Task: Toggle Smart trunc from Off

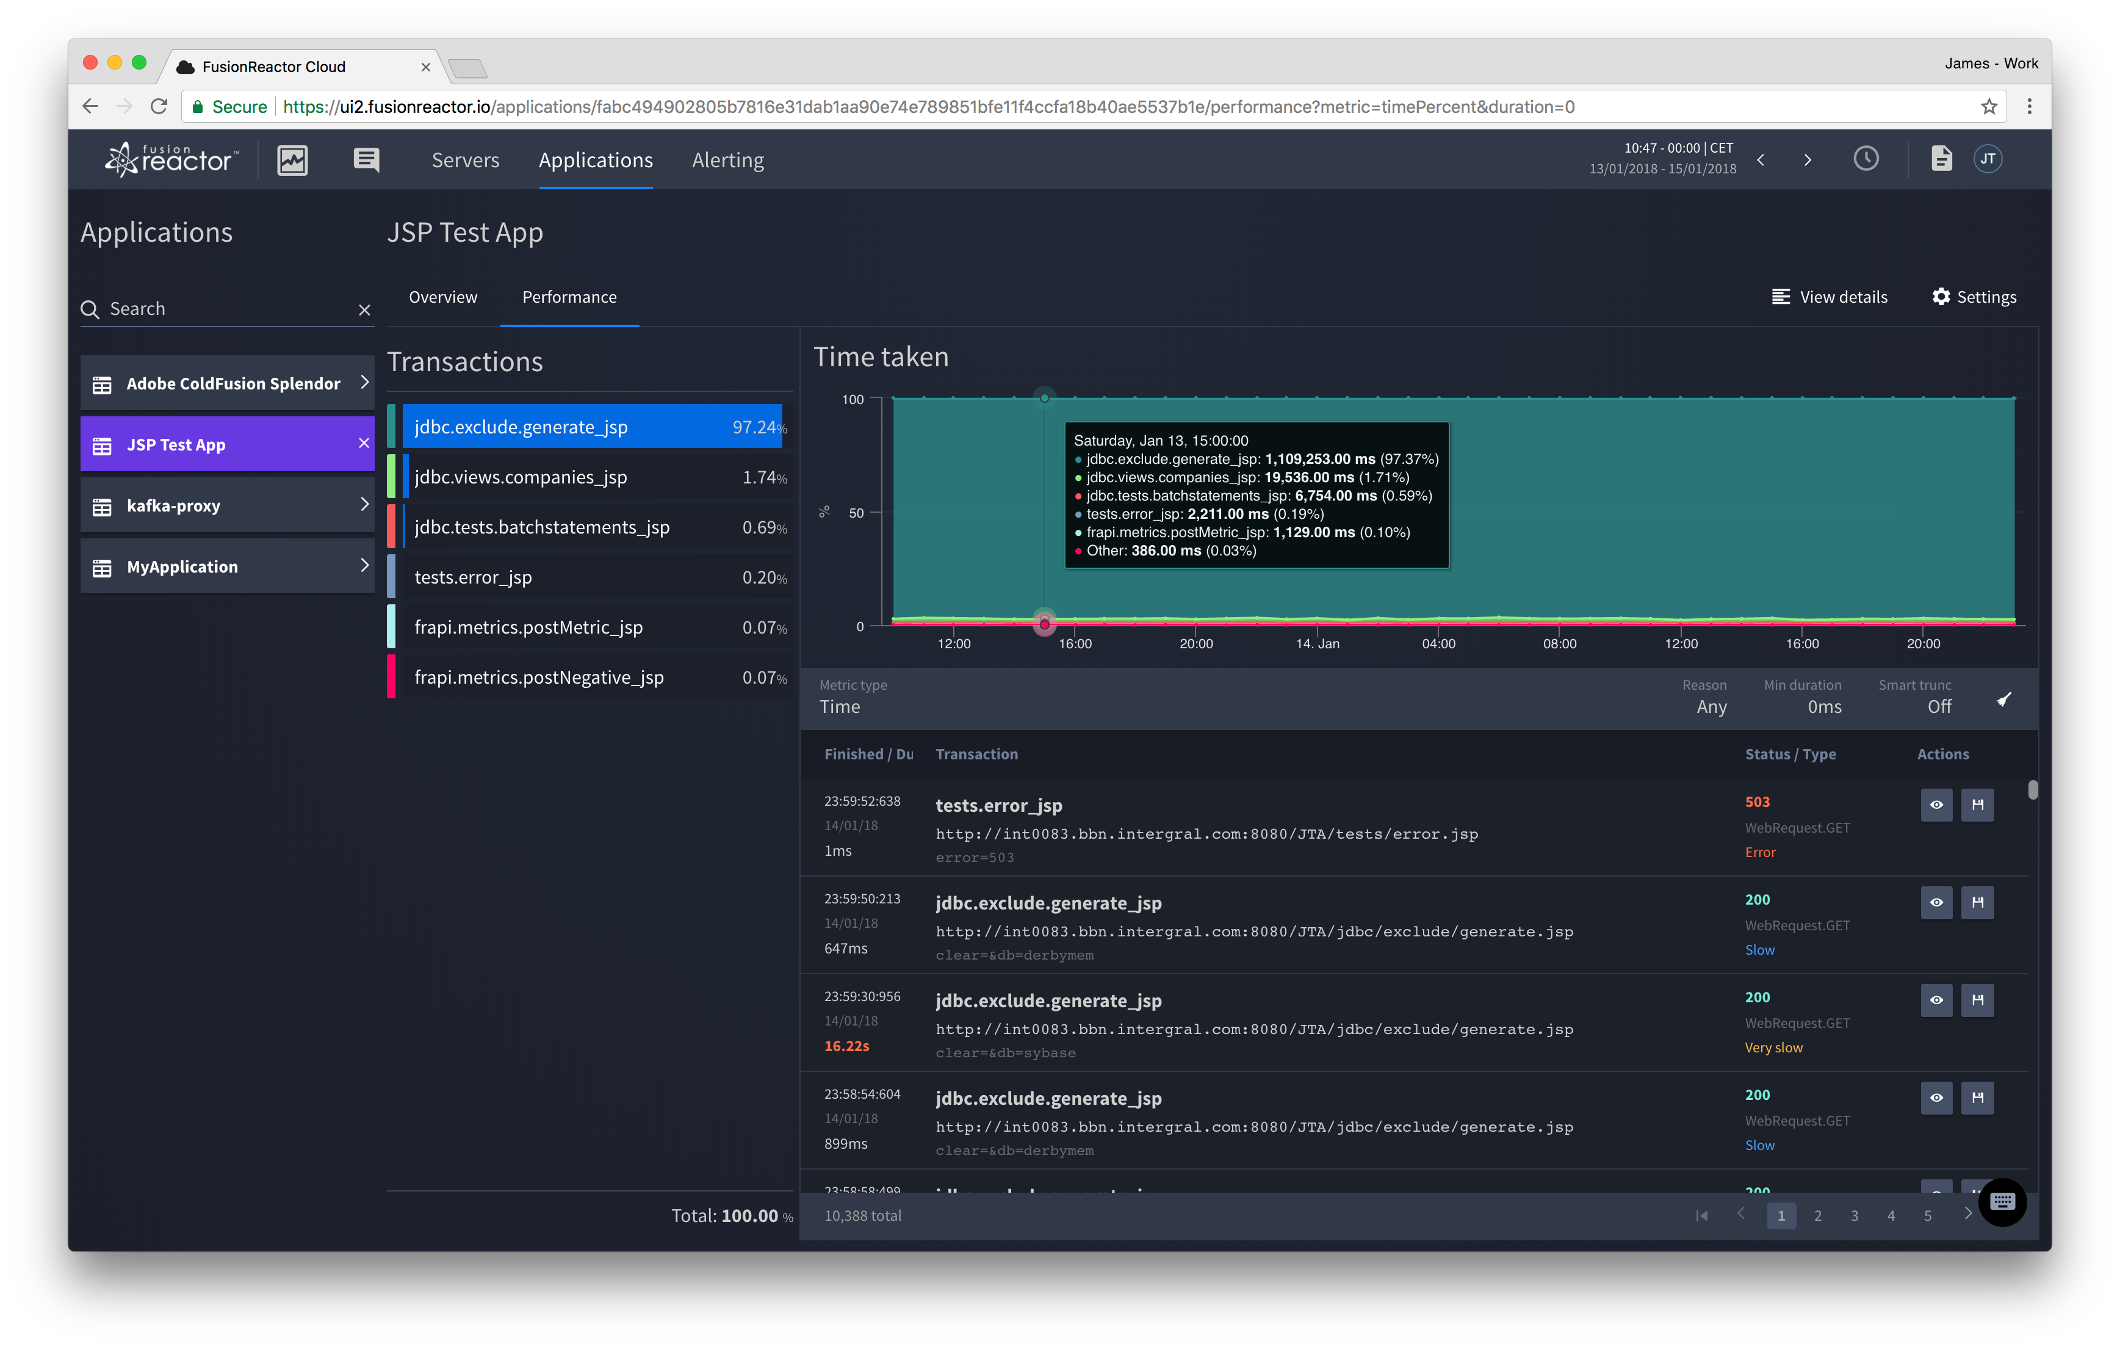Action: point(1939,706)
